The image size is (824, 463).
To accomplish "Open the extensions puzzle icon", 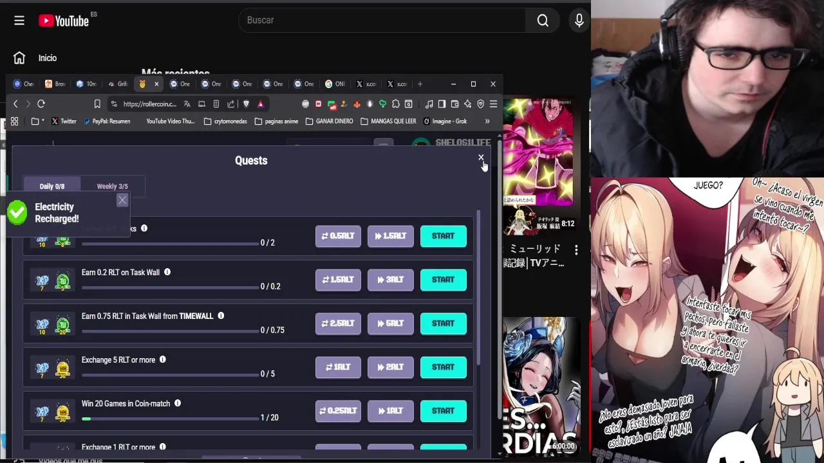I will pyautogui.click(x=395, y=104).
